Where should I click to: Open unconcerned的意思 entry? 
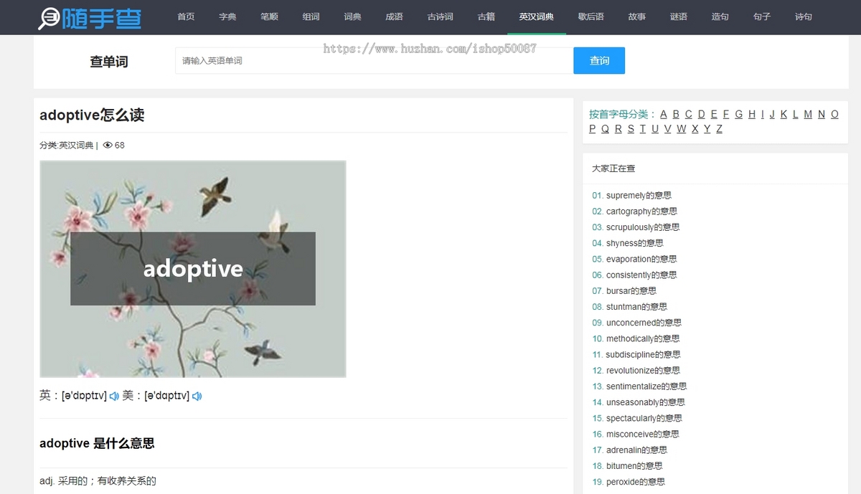pos(644,323)
